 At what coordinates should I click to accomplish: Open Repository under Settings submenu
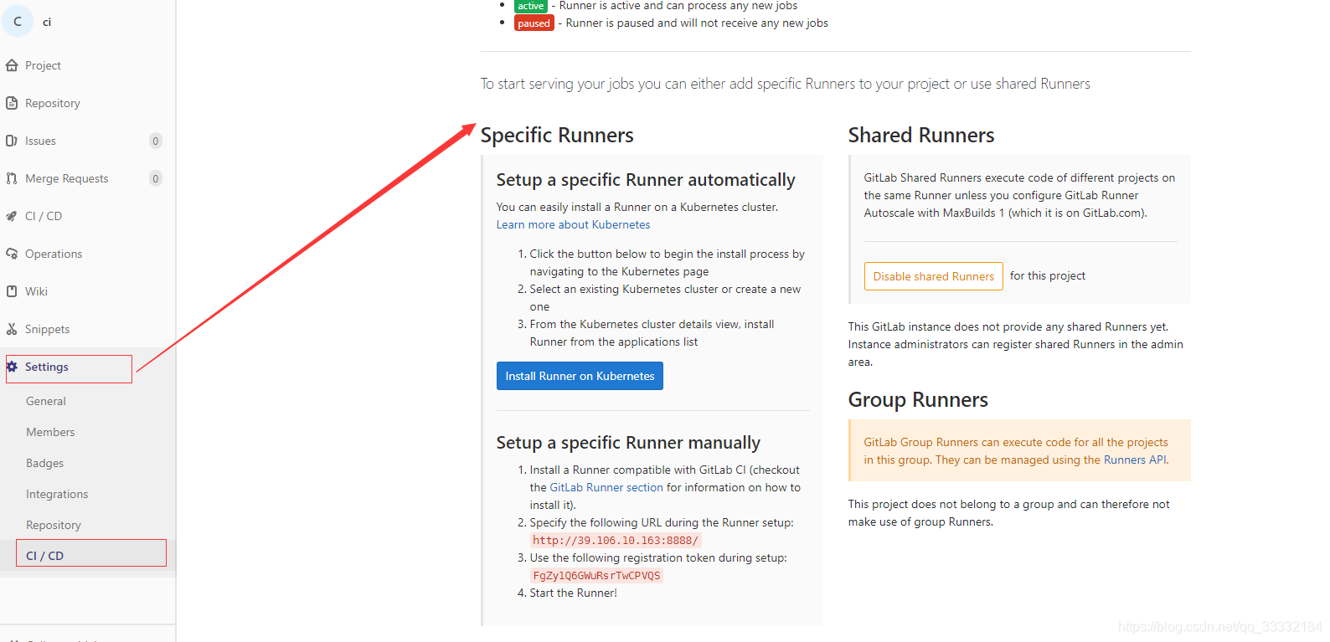(54, 525)
